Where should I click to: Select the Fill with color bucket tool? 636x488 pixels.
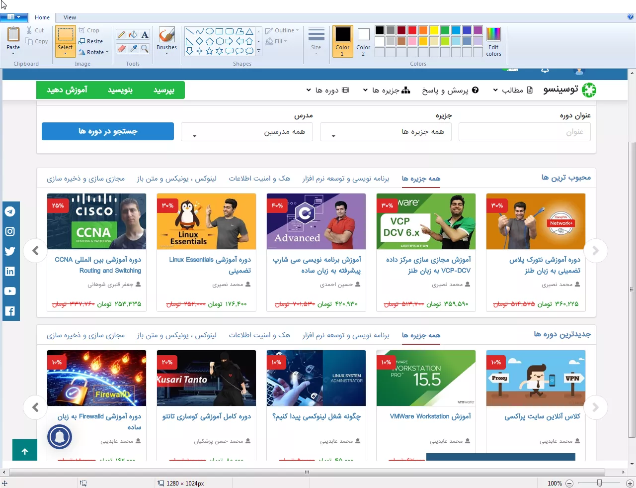[133, 34]
